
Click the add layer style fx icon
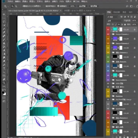point(117,137)
